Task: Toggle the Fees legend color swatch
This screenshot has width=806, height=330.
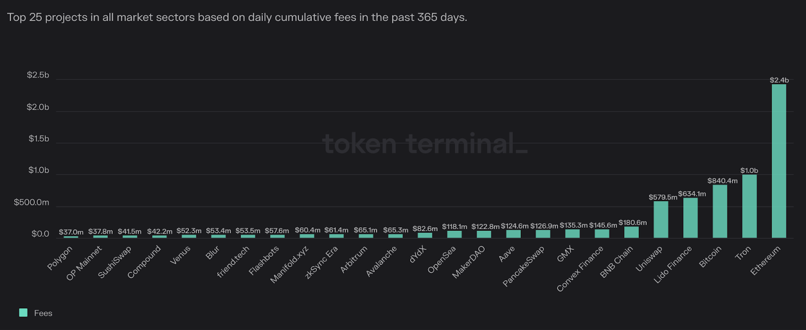Action: 23,313
